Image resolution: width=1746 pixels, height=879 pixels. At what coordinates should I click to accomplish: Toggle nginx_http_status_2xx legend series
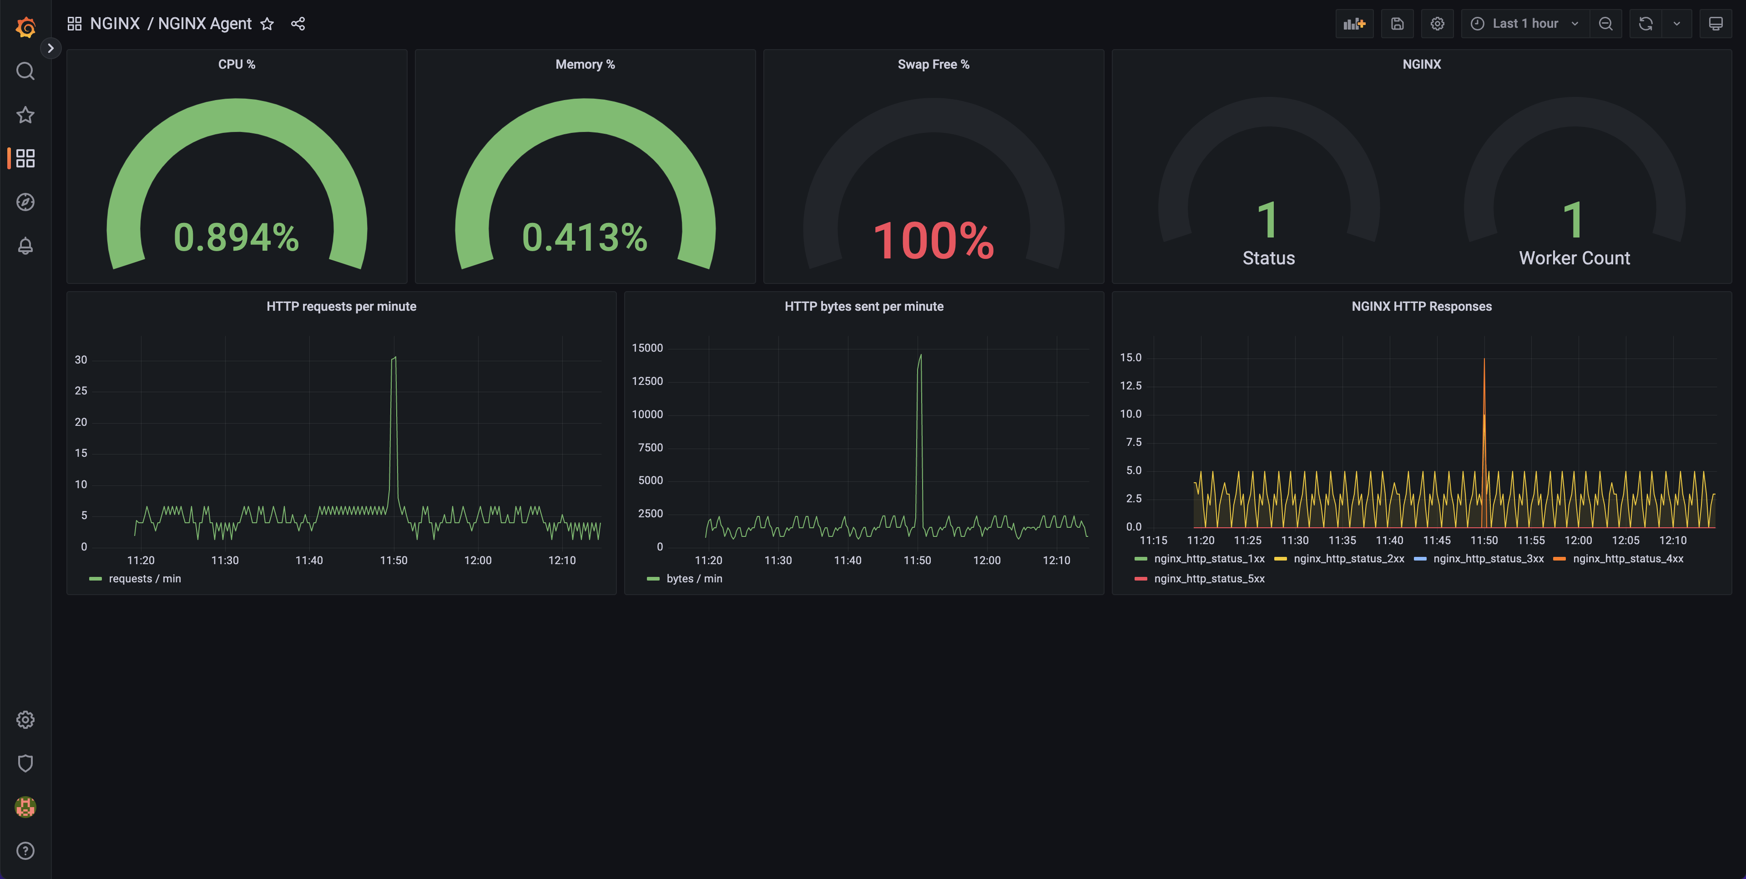[x=1349, y=558]
